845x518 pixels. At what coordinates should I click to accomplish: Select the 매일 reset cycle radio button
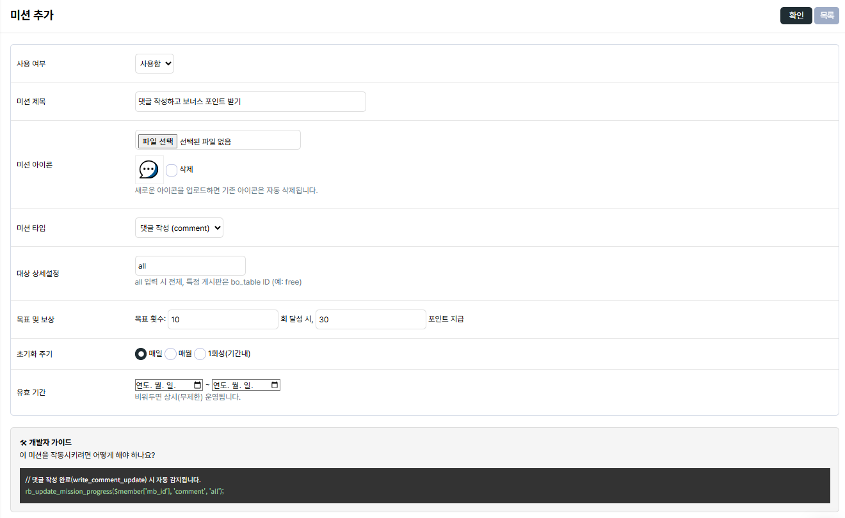[141, 354]
